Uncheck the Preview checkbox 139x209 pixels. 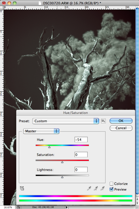111,189
